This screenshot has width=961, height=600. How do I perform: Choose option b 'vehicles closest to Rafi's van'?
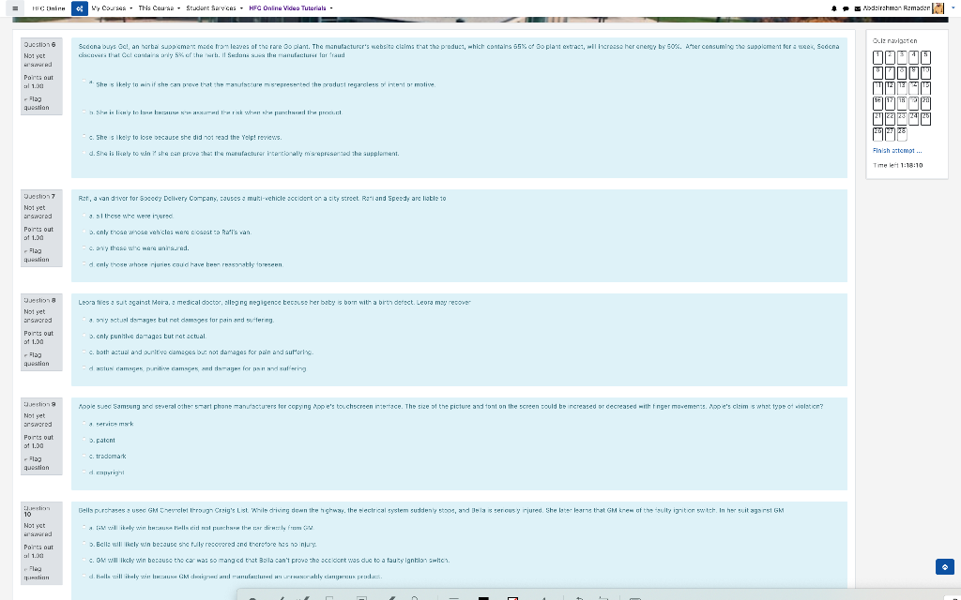pyautogui.click(x=84, y=232)
